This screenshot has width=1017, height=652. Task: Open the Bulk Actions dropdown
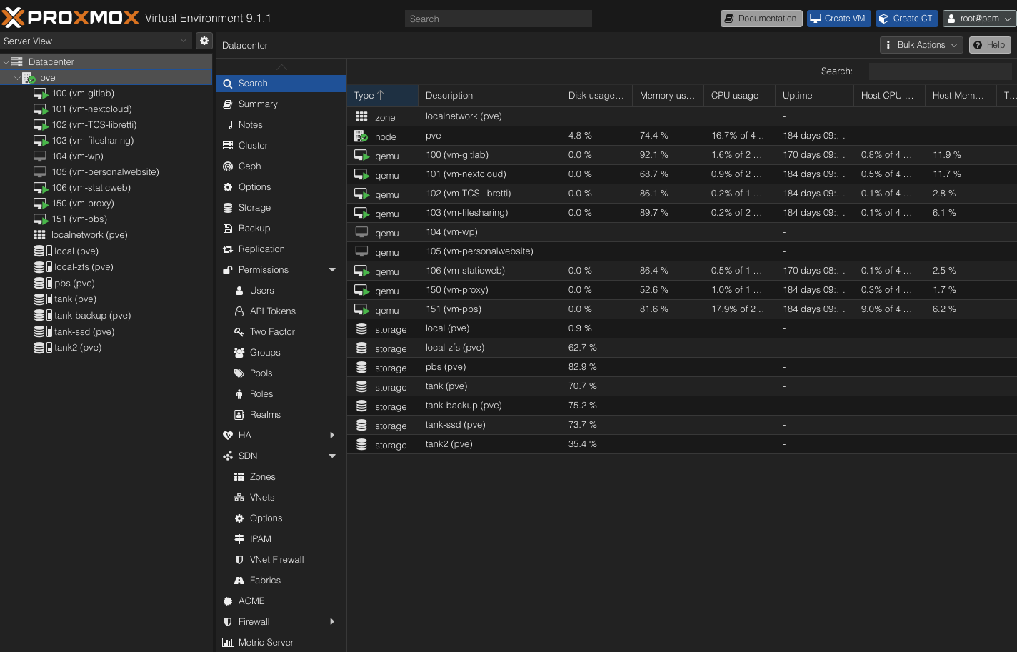tap(921, 45)
